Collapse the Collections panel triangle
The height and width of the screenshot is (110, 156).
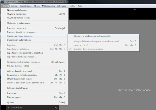click(8, 107)
